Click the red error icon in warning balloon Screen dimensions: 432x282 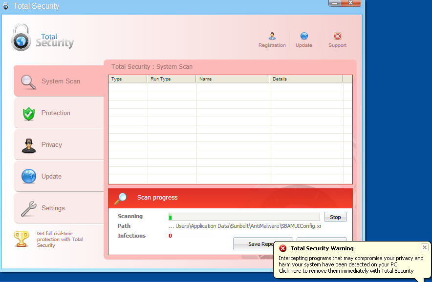(x=282, y=248)
